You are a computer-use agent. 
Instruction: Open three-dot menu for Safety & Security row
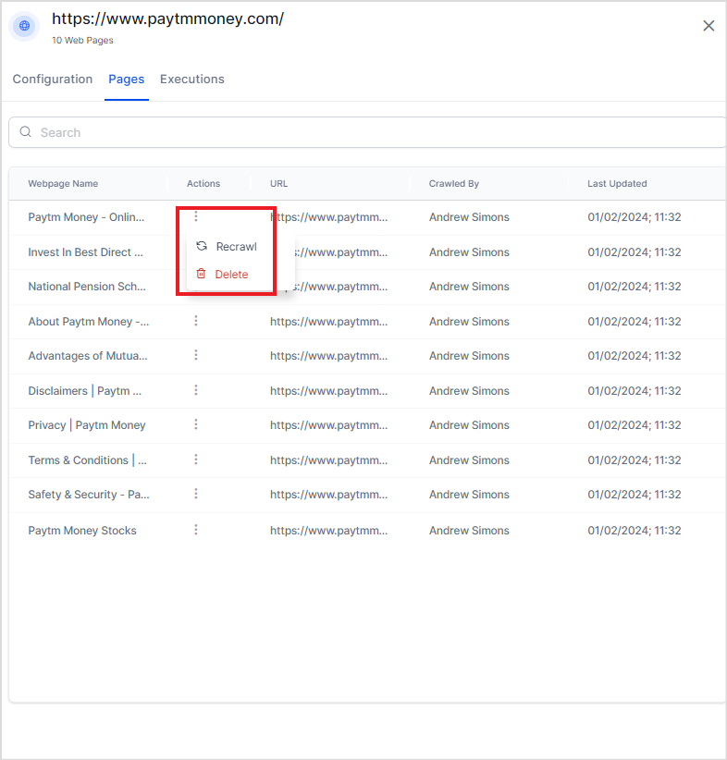[x=196, y=495]
